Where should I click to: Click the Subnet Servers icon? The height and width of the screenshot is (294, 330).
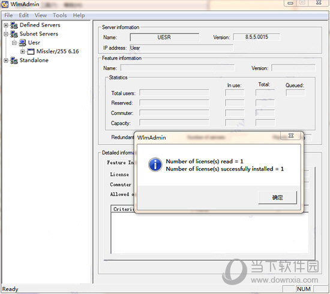click(14, 34)
